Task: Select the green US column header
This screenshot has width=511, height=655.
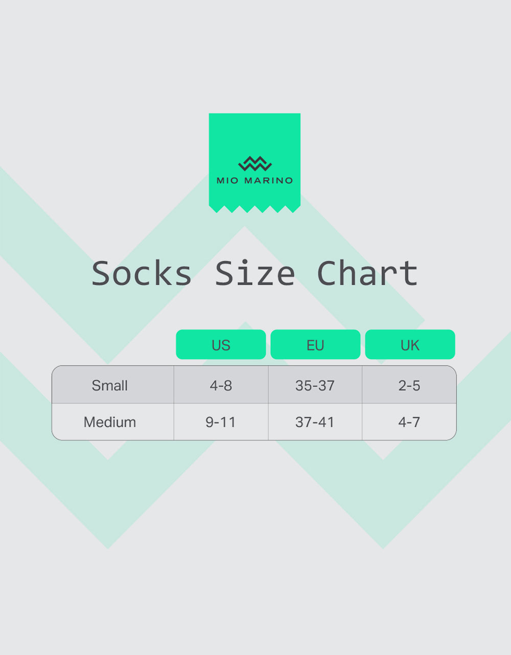Action: (221, 344)
